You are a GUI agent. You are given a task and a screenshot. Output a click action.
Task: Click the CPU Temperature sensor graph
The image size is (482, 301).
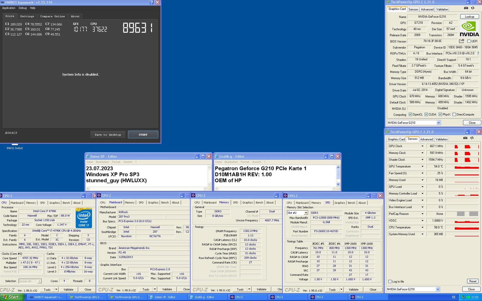[462, 227]
